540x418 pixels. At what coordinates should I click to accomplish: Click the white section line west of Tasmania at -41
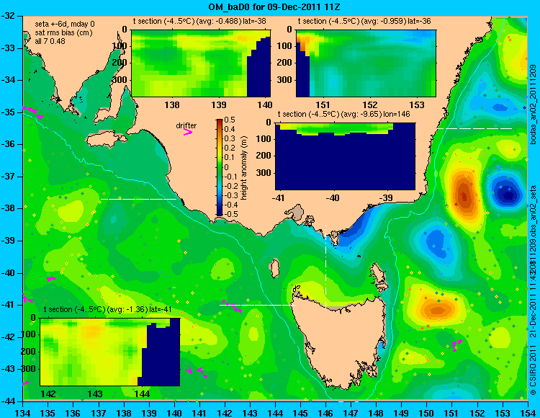(257, 305)
